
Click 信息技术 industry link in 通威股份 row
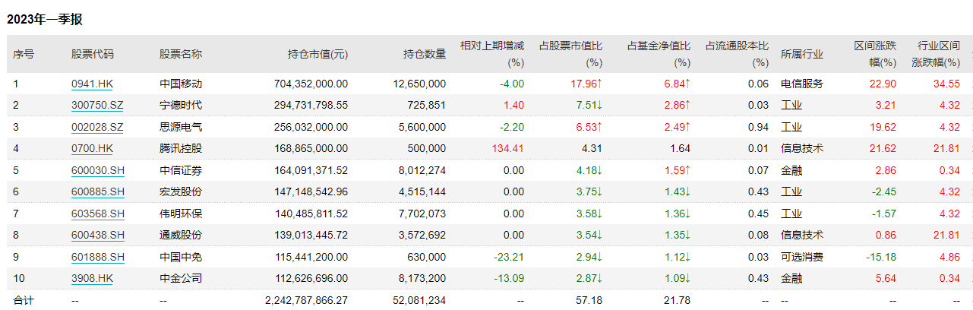(x=802, y=236)
